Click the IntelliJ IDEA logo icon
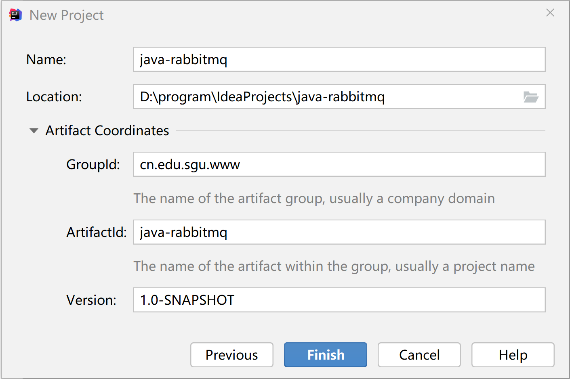This screenshot has height=379, width=570. (15, 15)
